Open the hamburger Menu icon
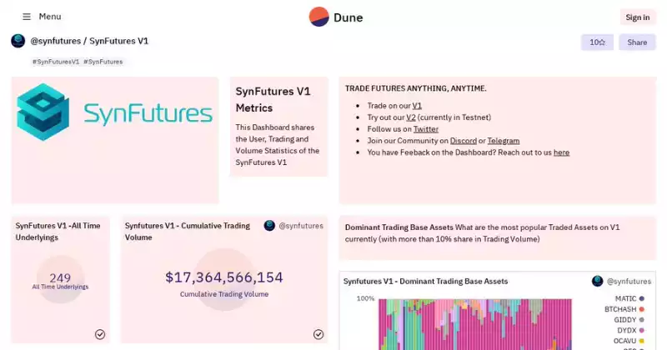The height and width of the screenshot is (350, 667). point(27,17)
